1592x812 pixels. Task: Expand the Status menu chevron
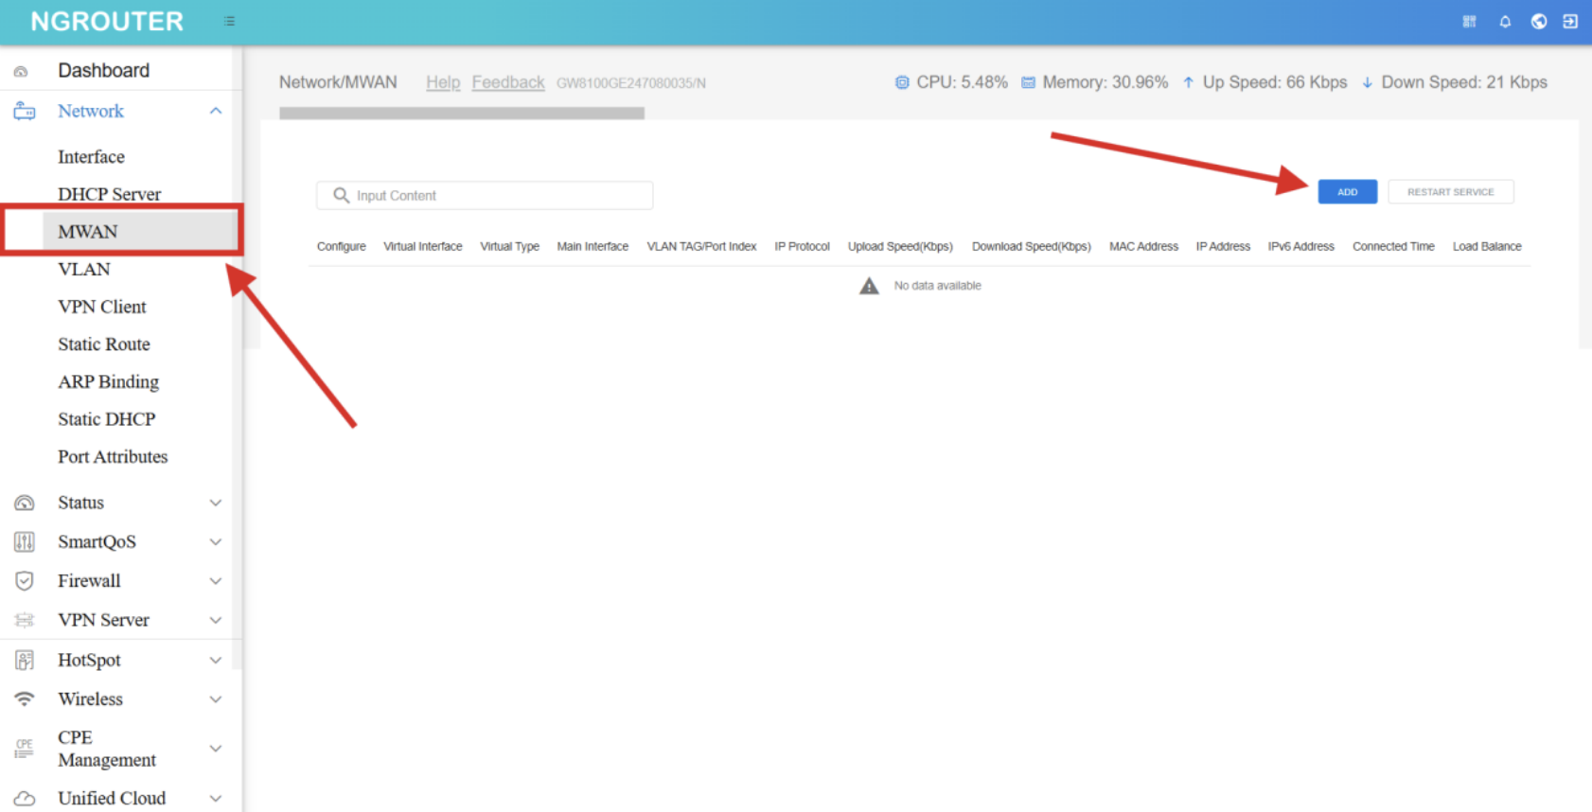click(x=216, y=503)
